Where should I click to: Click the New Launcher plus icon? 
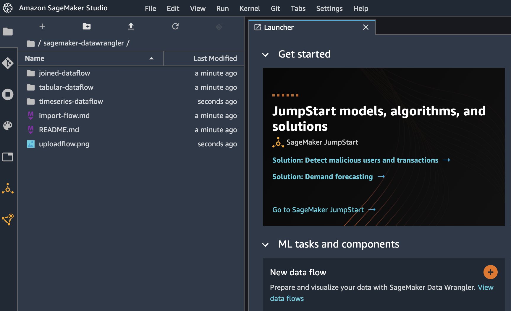[42, 26]
